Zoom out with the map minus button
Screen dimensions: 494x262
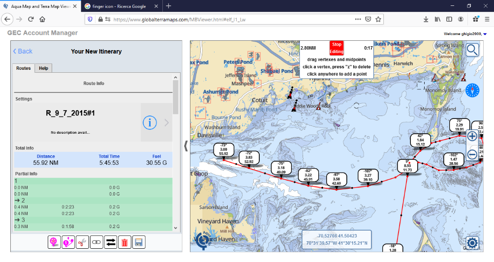coord(472,155)
